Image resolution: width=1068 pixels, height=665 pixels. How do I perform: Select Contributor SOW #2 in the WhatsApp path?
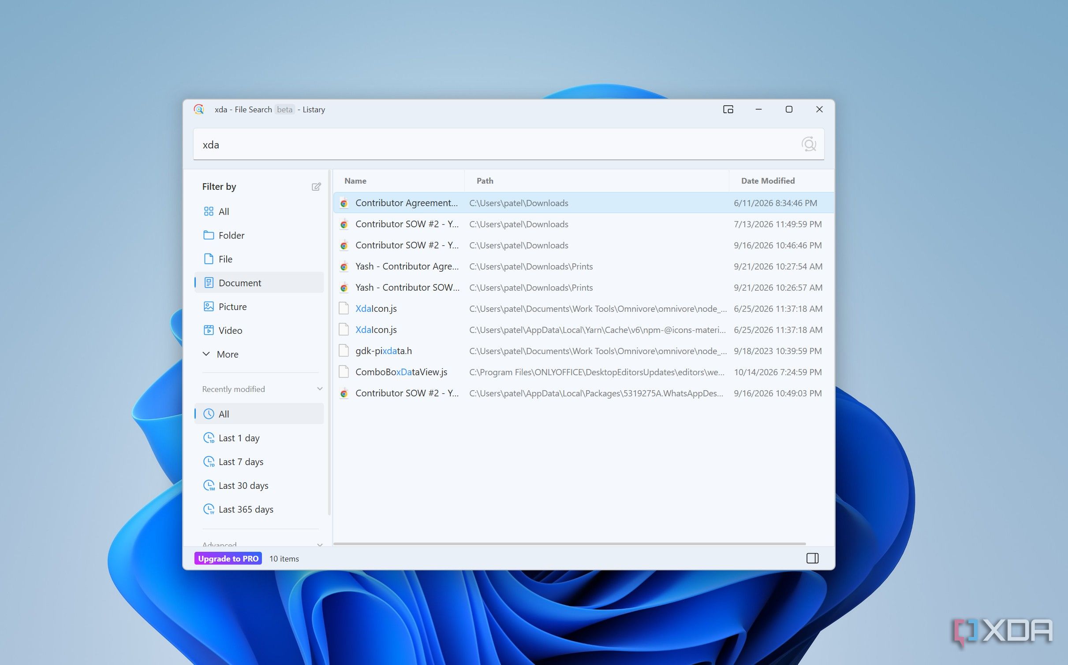584,393
